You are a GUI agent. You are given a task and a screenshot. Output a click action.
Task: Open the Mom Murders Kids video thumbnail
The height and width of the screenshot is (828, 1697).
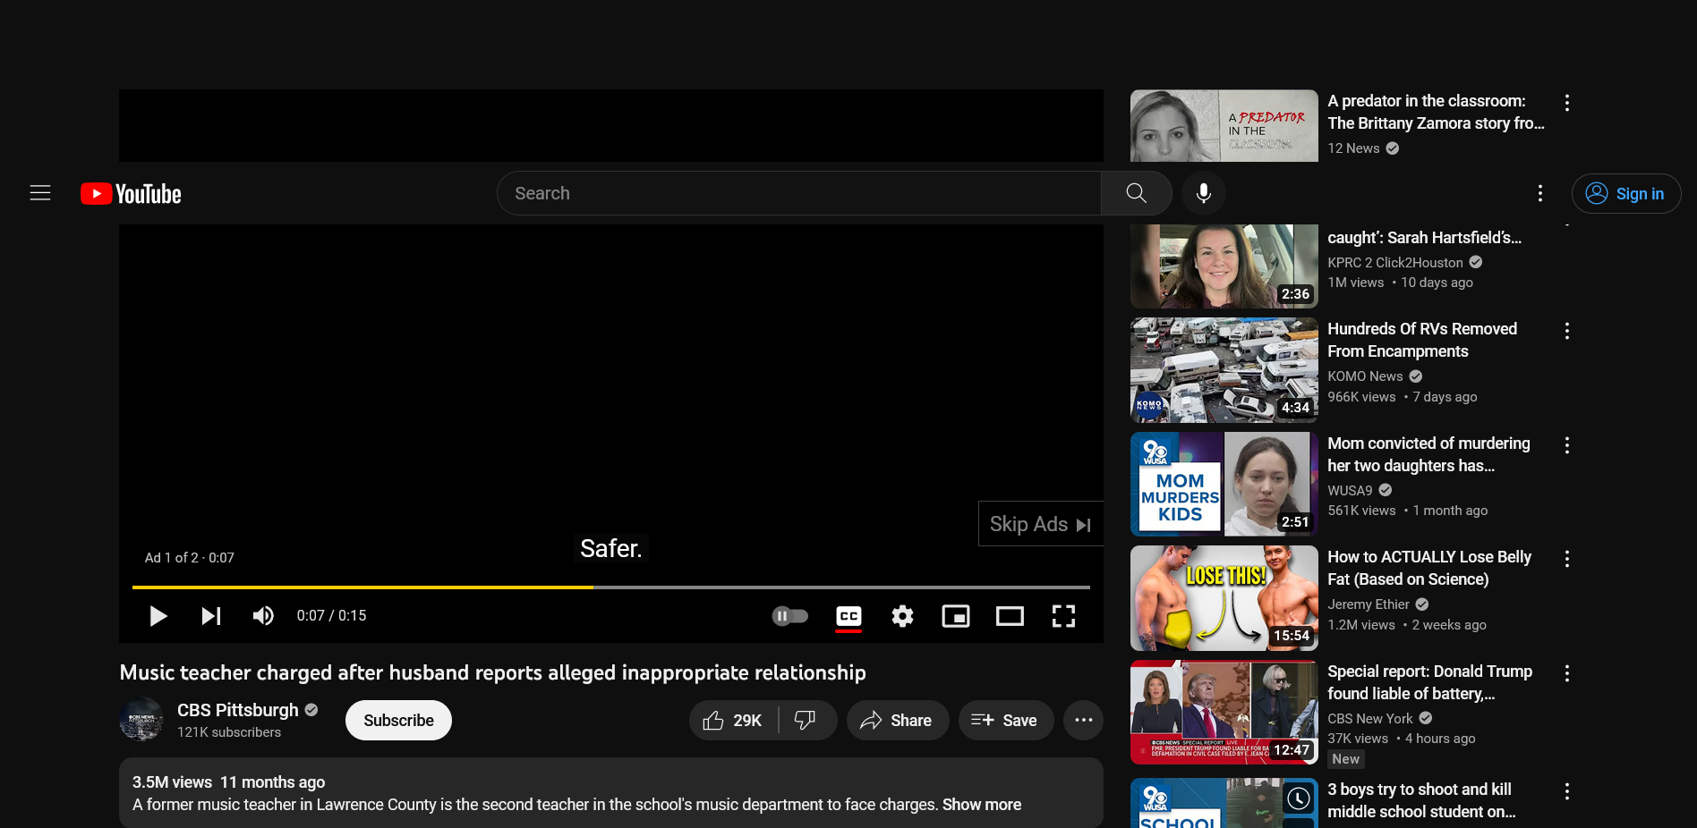pos(1223,484)
